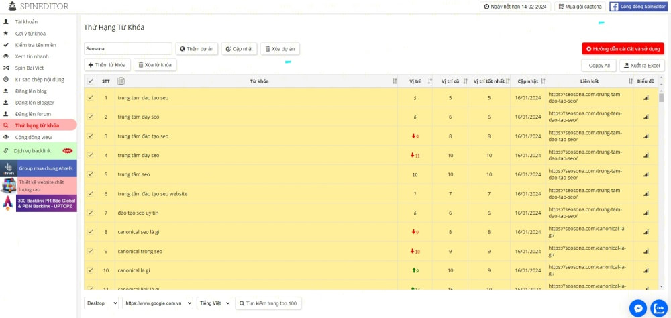
Task: Open Đăng lên forum menu item
Action: click(x=33, y=114)
